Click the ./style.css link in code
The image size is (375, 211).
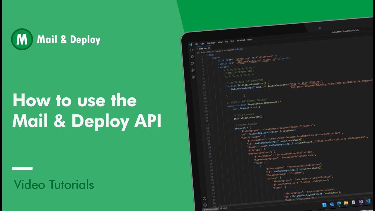click(241, 59)
